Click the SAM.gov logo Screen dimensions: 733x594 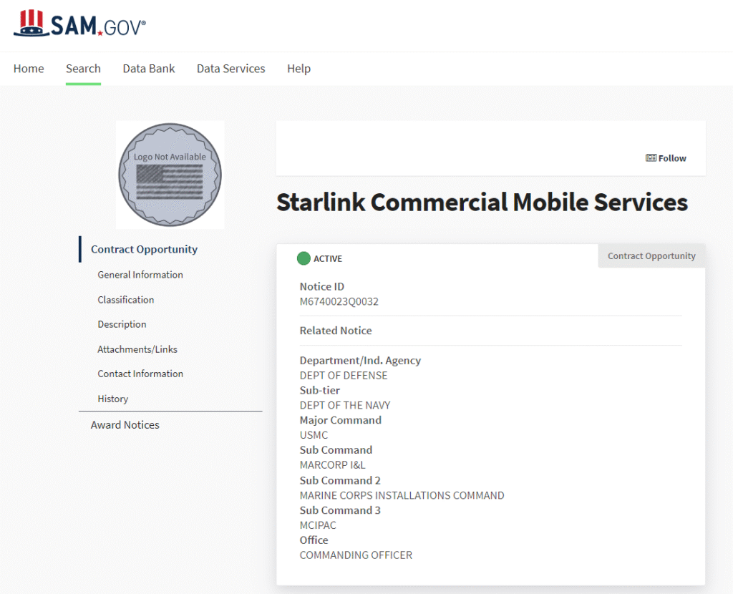click(x=79, y=24)
